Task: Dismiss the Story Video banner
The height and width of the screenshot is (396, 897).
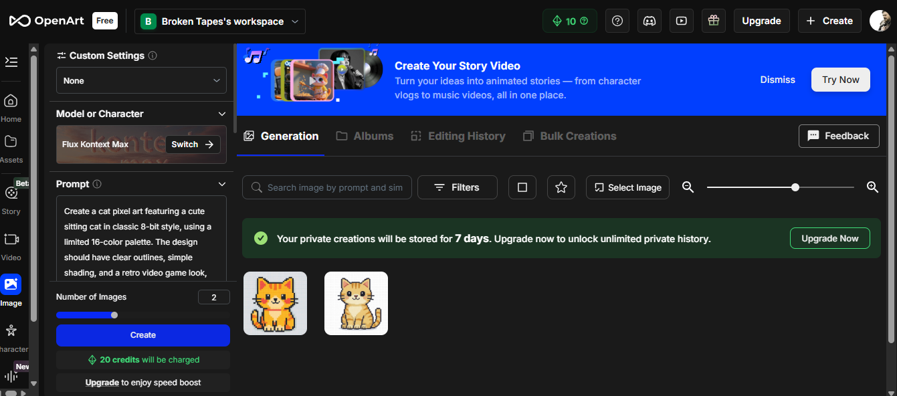Action: (778, 80)
